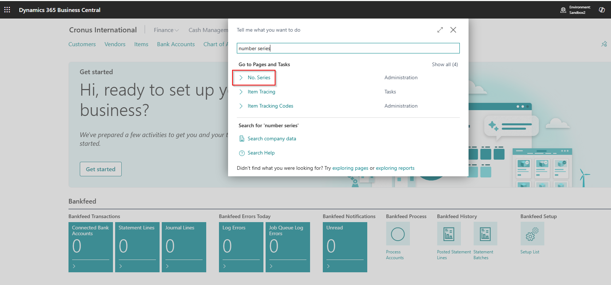Click Administration label beside No. Series

click(x=401, y=77)
